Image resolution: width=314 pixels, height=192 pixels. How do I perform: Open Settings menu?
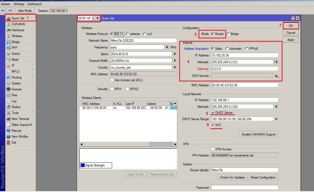[19, 4]
